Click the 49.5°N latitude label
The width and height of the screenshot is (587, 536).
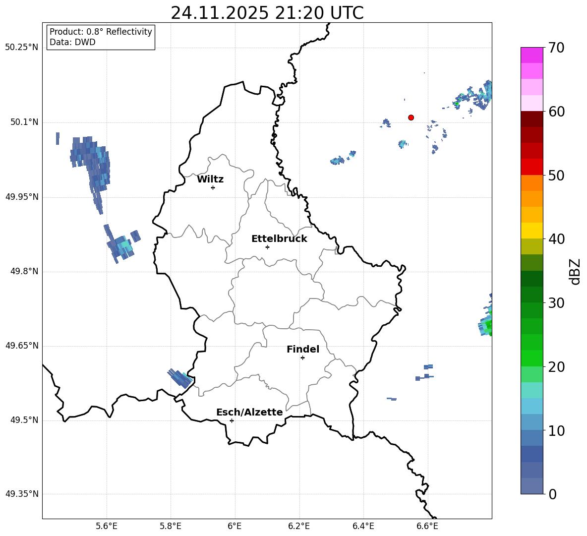tap(24, 420)
